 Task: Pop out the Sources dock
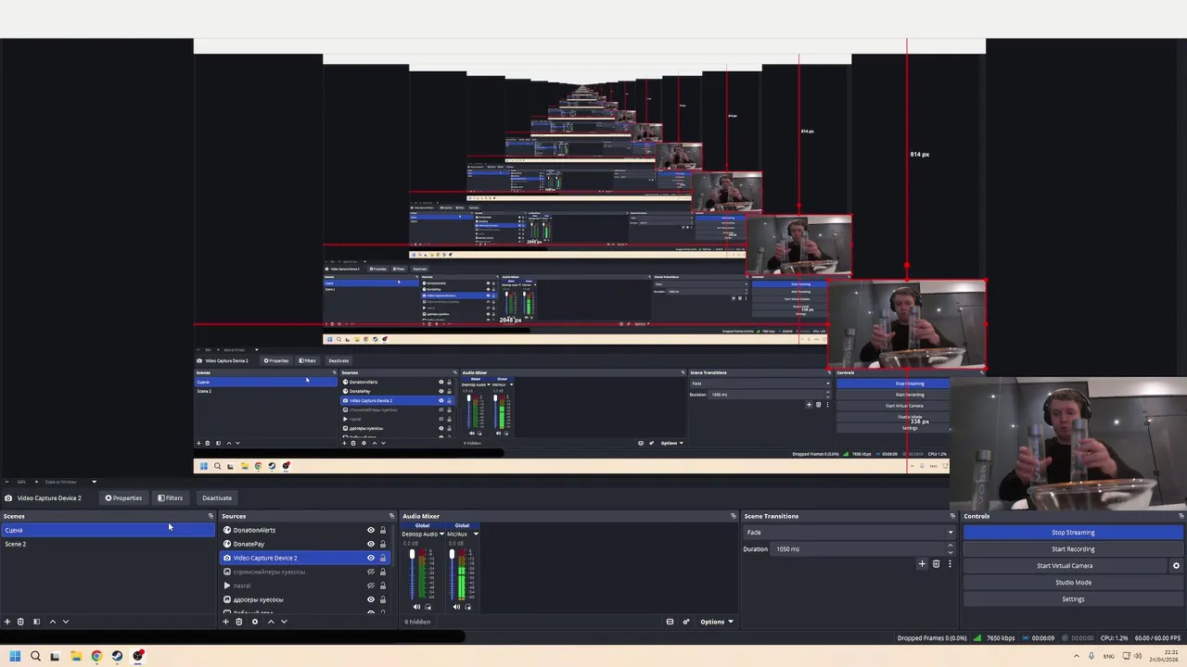pos(391,516)
